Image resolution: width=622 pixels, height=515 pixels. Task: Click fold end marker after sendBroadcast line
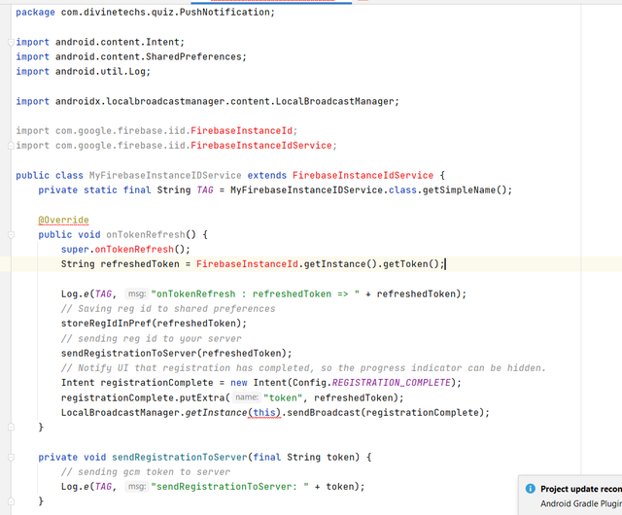(x=11, y=428)
